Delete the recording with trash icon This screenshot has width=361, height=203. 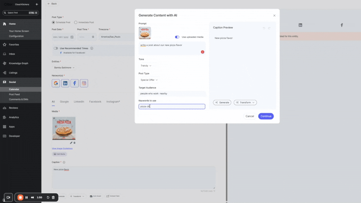(53, 197)
